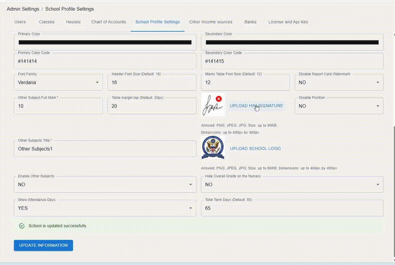Screen dimensions: 395x265
Task: Remove the uploaded signature via red X icon
Action: [219, 99]
